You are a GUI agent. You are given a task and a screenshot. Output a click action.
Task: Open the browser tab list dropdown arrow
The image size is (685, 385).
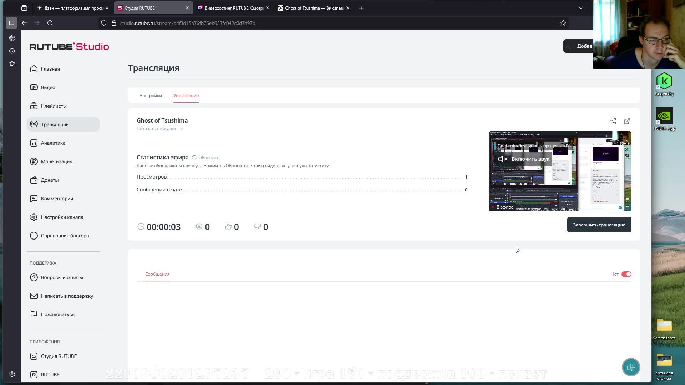point(581,8)
